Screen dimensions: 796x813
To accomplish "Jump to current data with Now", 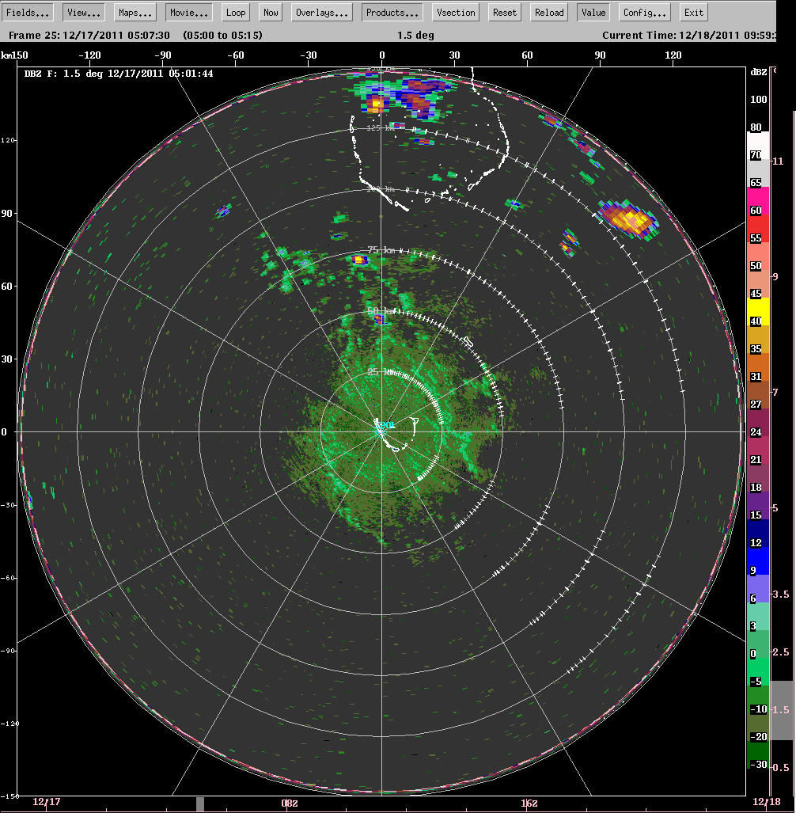I will pyautogui.click(x=270, y=12).
